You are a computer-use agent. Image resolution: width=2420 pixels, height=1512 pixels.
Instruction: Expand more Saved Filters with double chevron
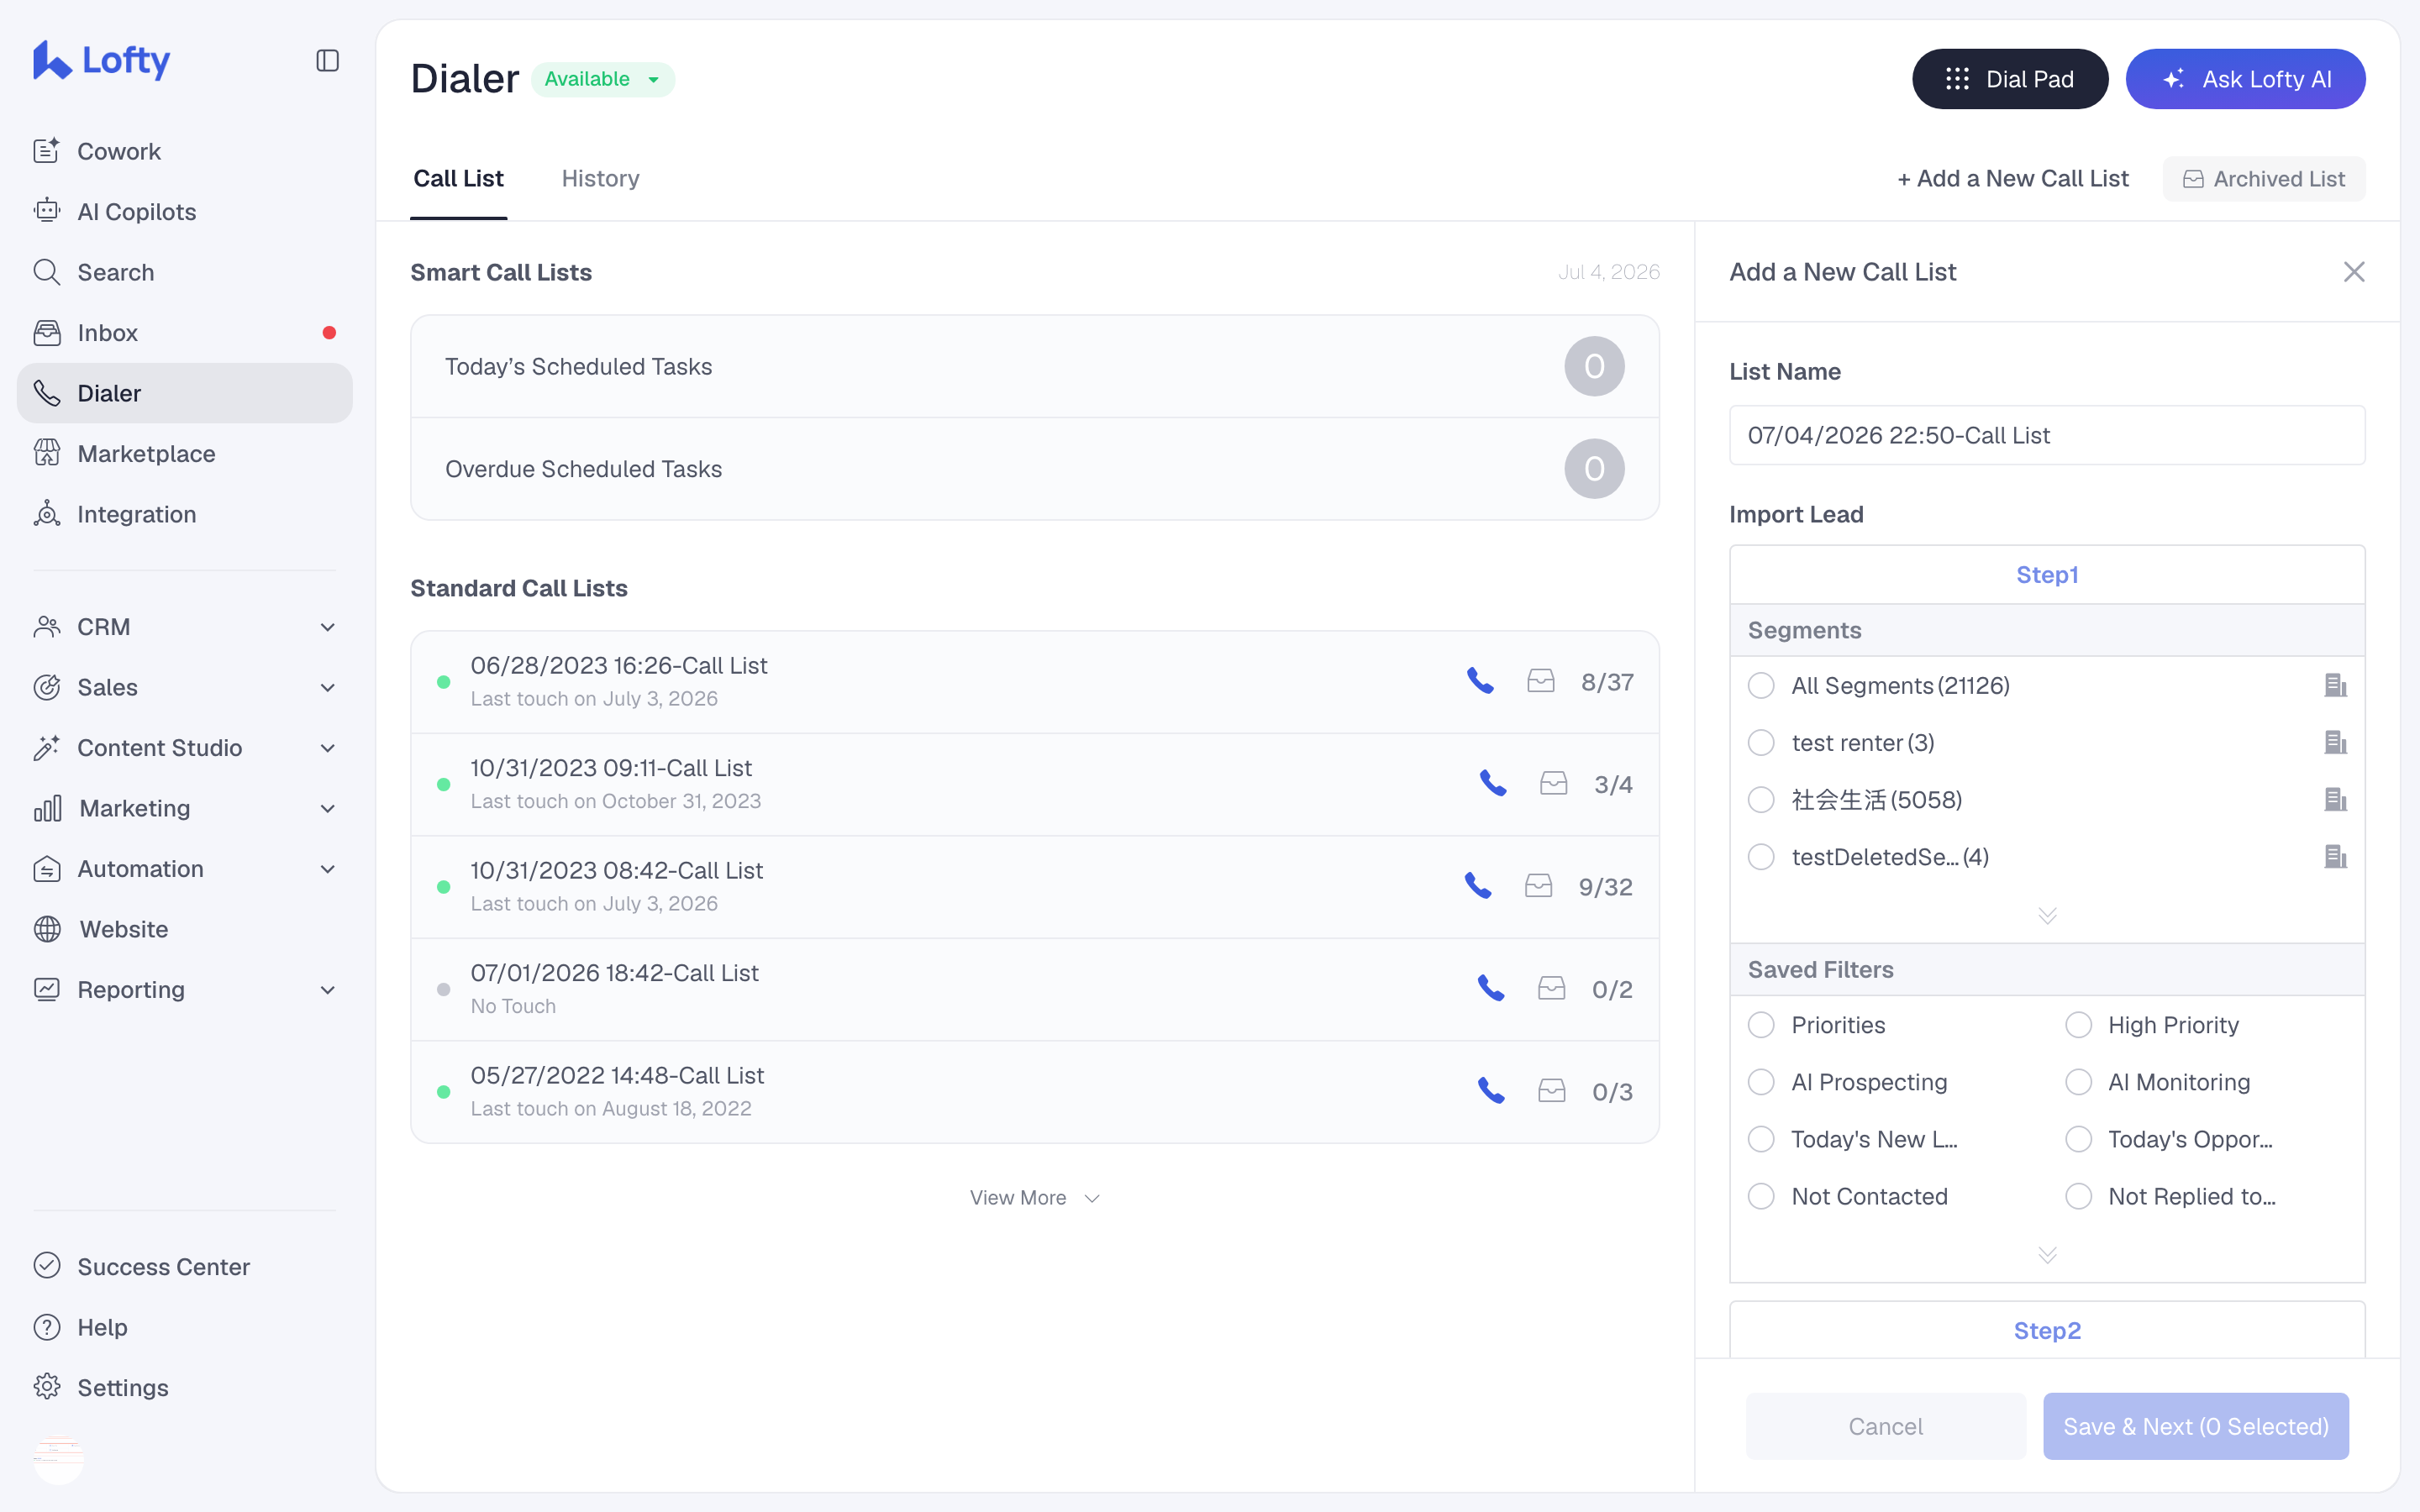2047,1254
